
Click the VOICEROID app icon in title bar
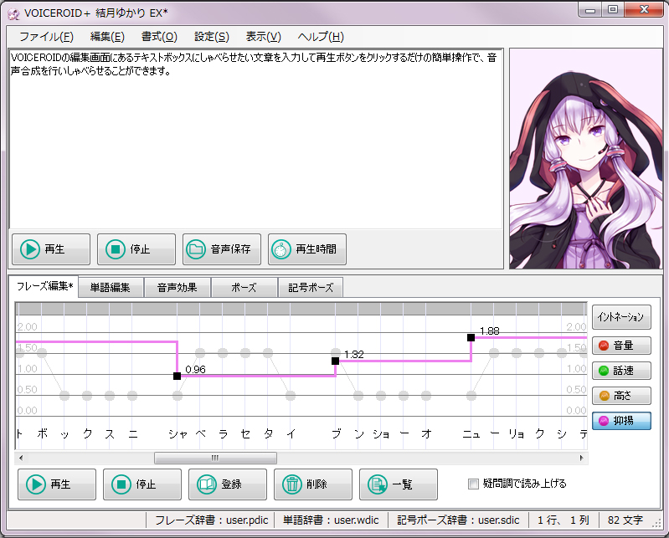pos(13,14)
